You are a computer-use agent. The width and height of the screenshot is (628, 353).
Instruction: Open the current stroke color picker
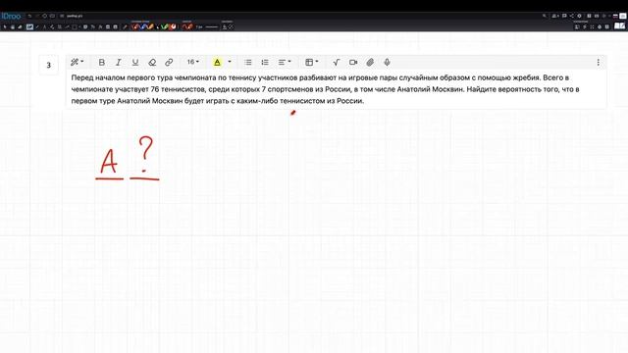(187, 26)
